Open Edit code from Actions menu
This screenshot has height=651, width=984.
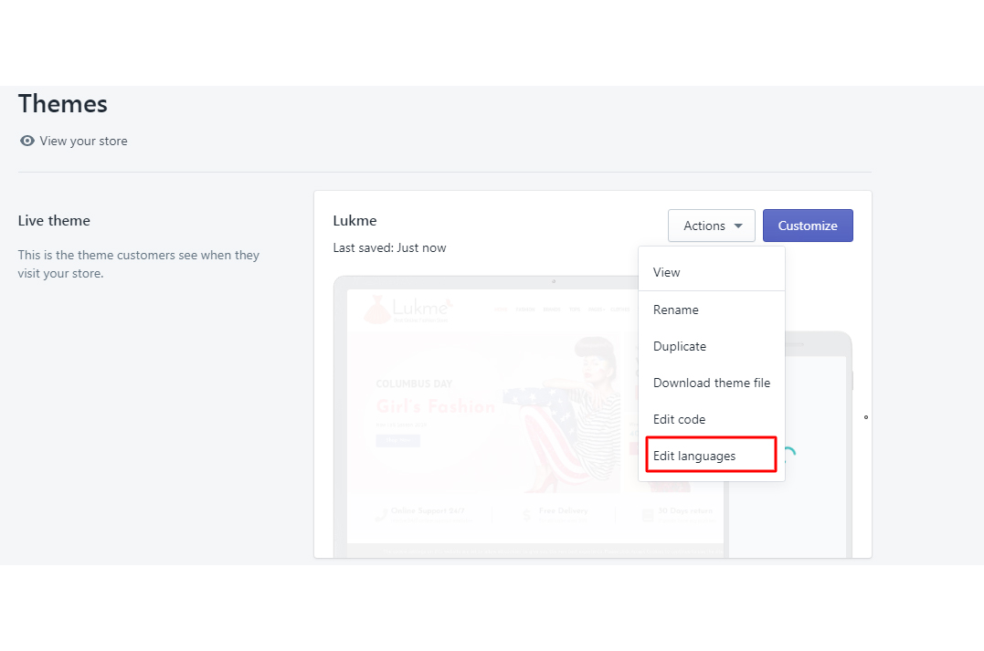click(x=679, y=419)
